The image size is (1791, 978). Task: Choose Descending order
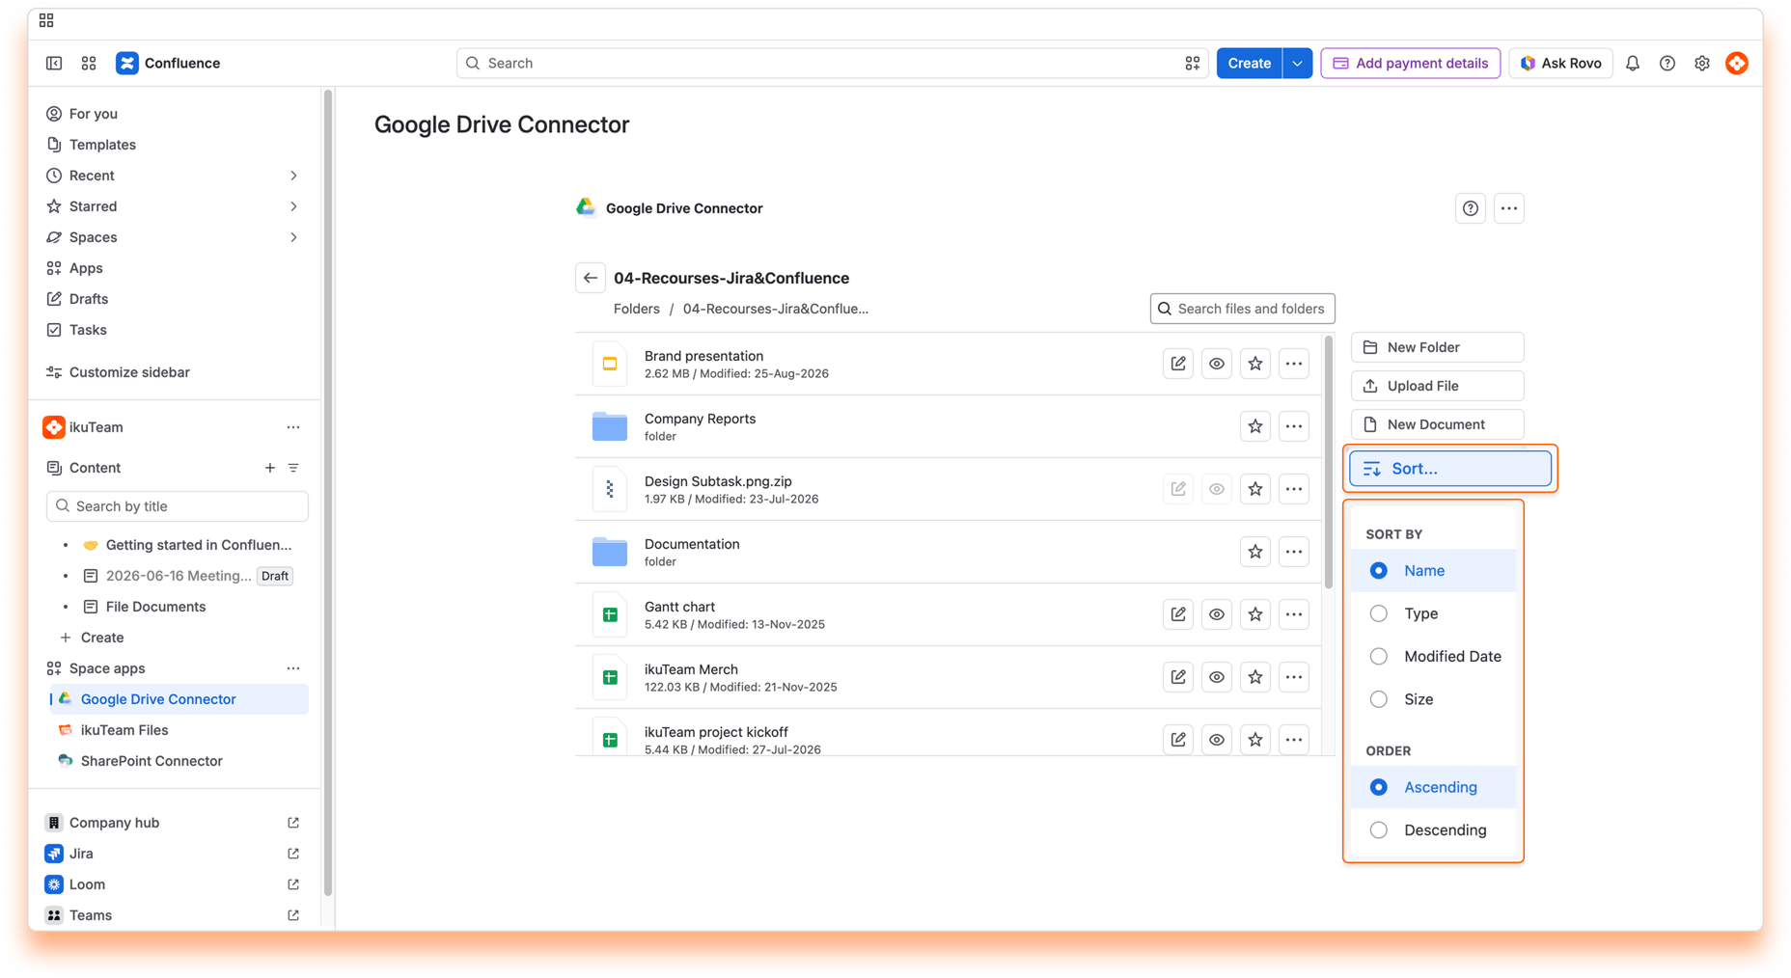tap(1433, 830)
